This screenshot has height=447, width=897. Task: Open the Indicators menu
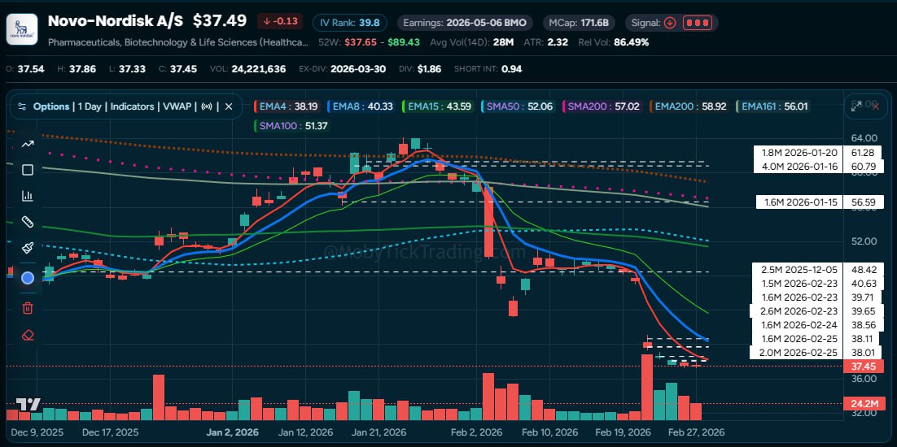pyautogui.click(x=133, y=106)
